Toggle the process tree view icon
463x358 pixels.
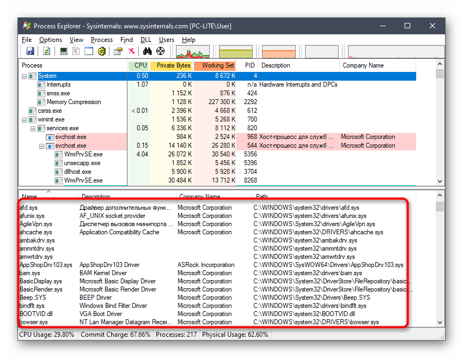click(x=76, y=51)
